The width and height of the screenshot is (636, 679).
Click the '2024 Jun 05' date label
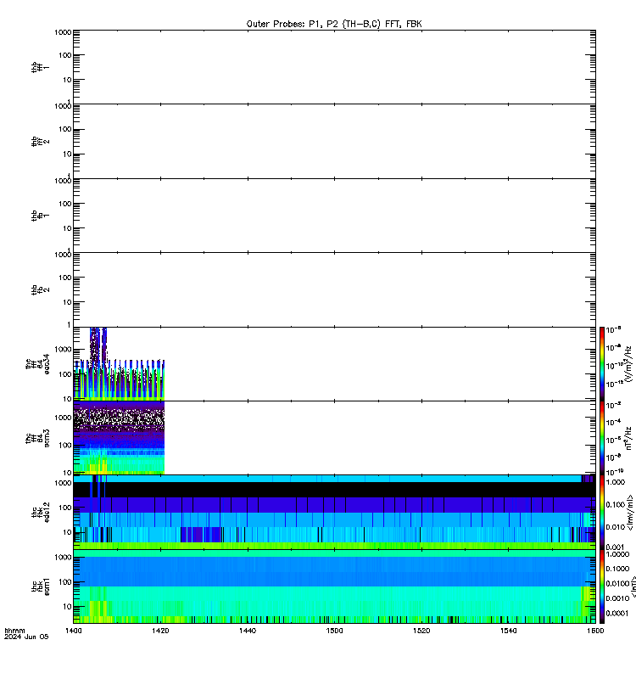coord(26,637)
